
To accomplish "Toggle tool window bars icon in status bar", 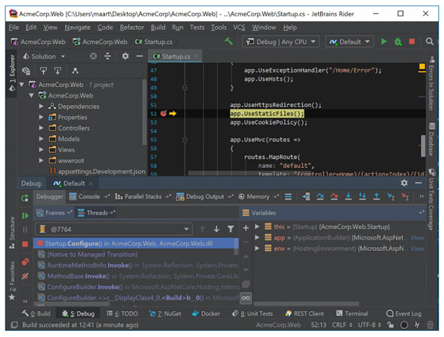I will pos(14,325).
